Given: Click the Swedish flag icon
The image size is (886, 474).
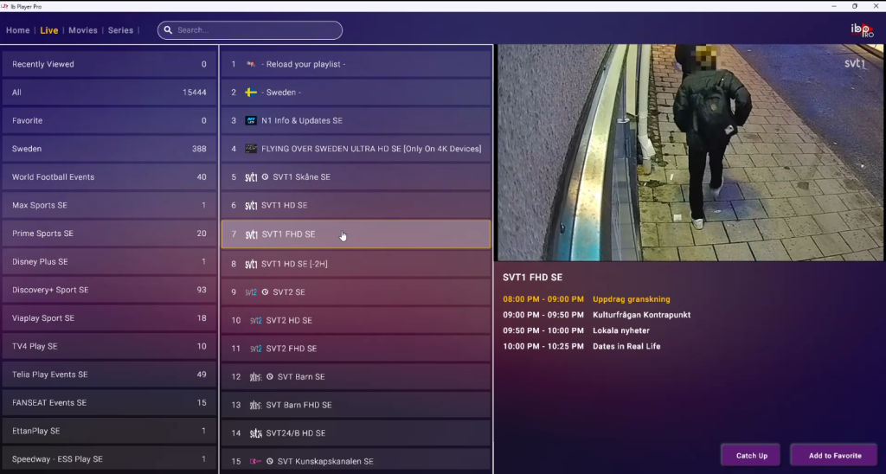Looking at the screenshot, I should pyautogui.click(x=251, y=92).
